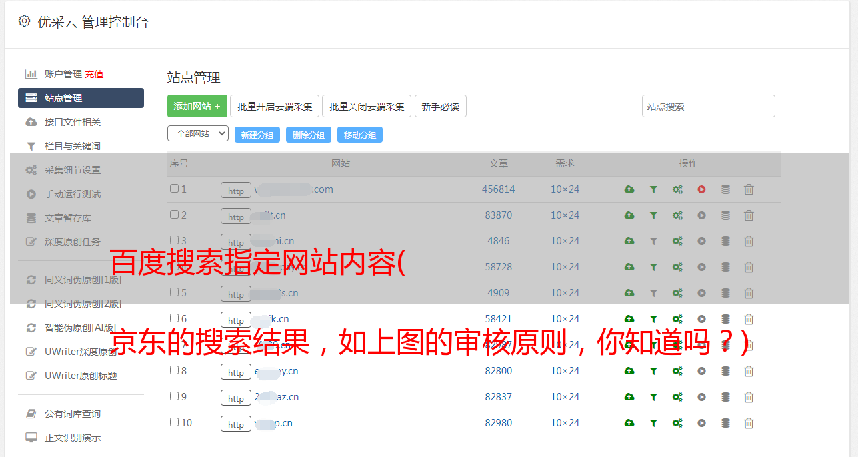This screenshot has width=858, height=457.
Task: Open the gears settings icon in row 6
Action: tap(677, 319)
